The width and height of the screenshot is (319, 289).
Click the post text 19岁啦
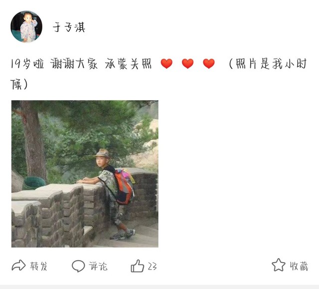[x=27, y=64]
